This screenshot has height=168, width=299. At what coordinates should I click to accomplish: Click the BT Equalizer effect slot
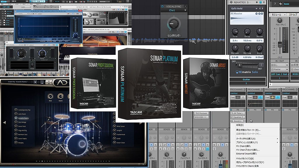(238, 117)
